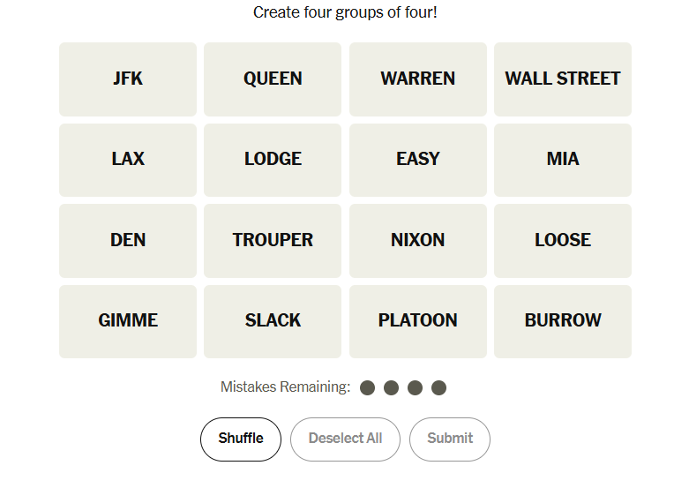Toggle the WARREN tile
The image size is (689, 488).
418,79
